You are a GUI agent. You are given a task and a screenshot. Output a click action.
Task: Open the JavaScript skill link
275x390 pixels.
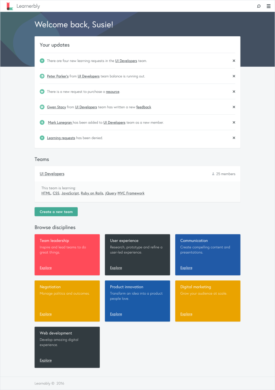[x=70, y=193]
